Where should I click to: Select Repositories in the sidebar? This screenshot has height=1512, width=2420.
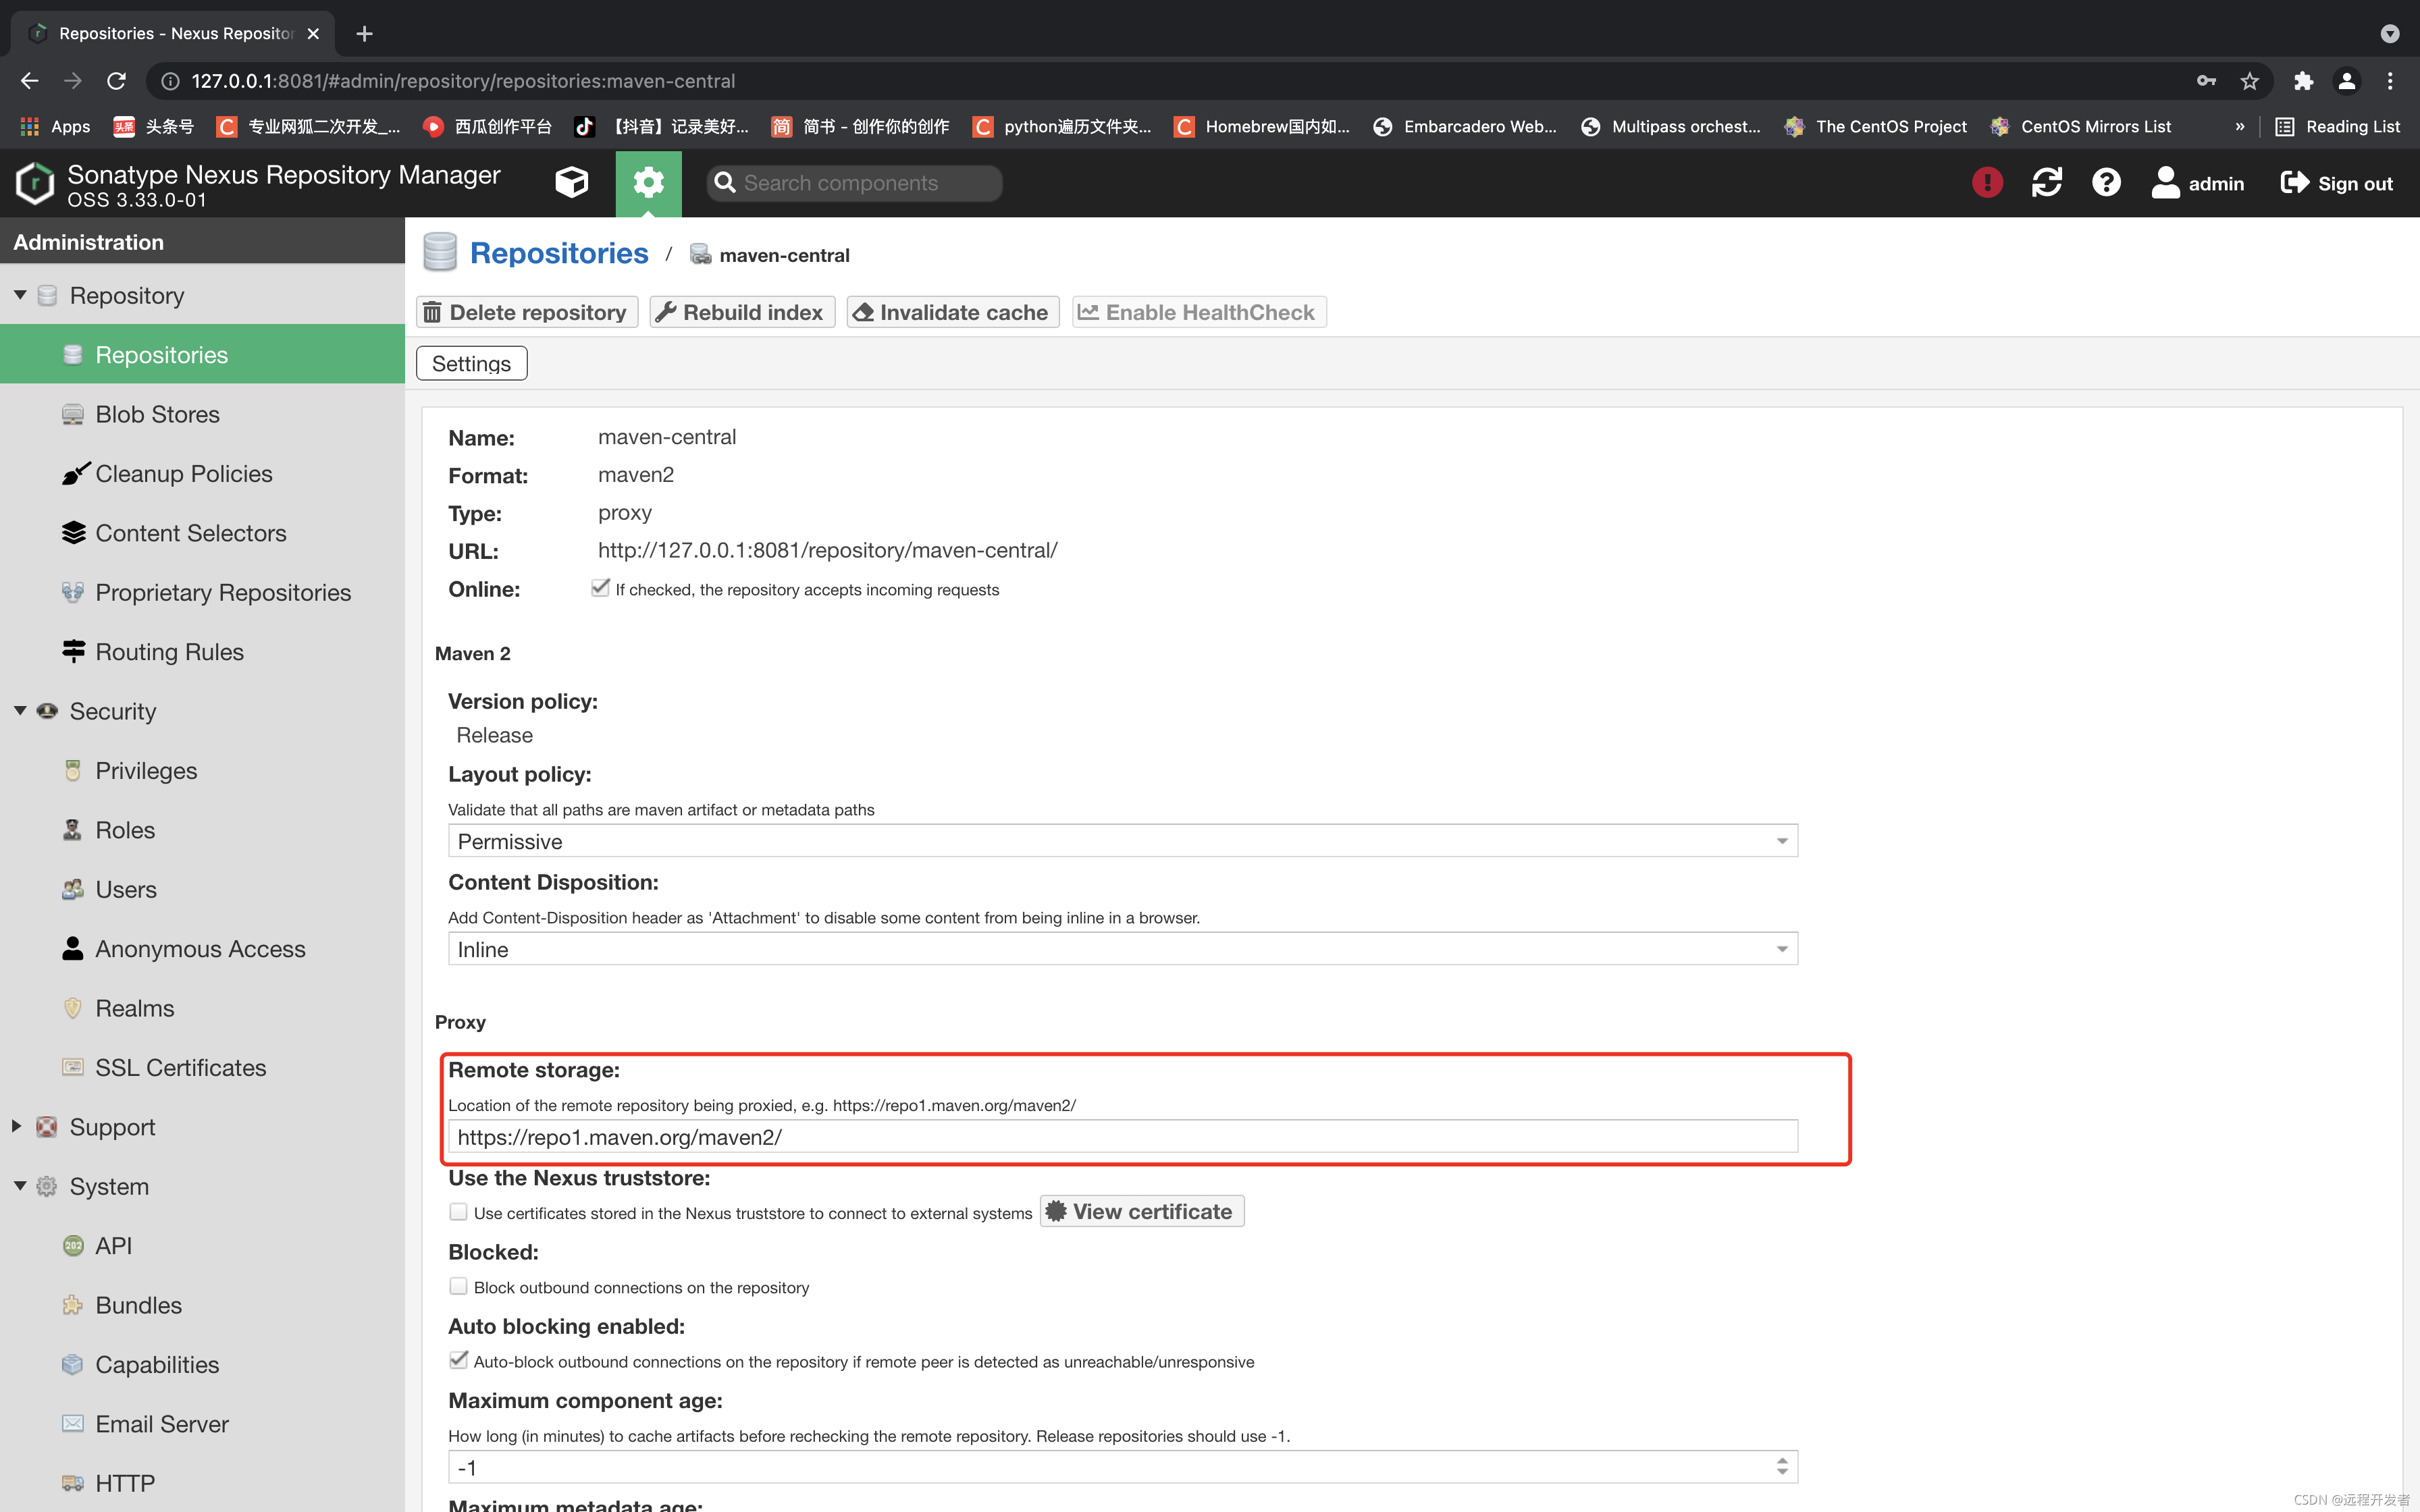click(202, 354)
